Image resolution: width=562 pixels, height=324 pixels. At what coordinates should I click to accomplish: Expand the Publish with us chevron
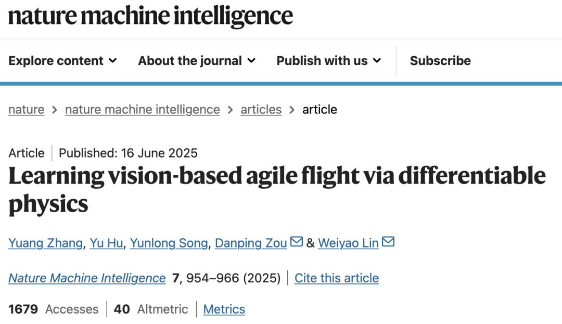pyautogui.click(x=377, y=60)
